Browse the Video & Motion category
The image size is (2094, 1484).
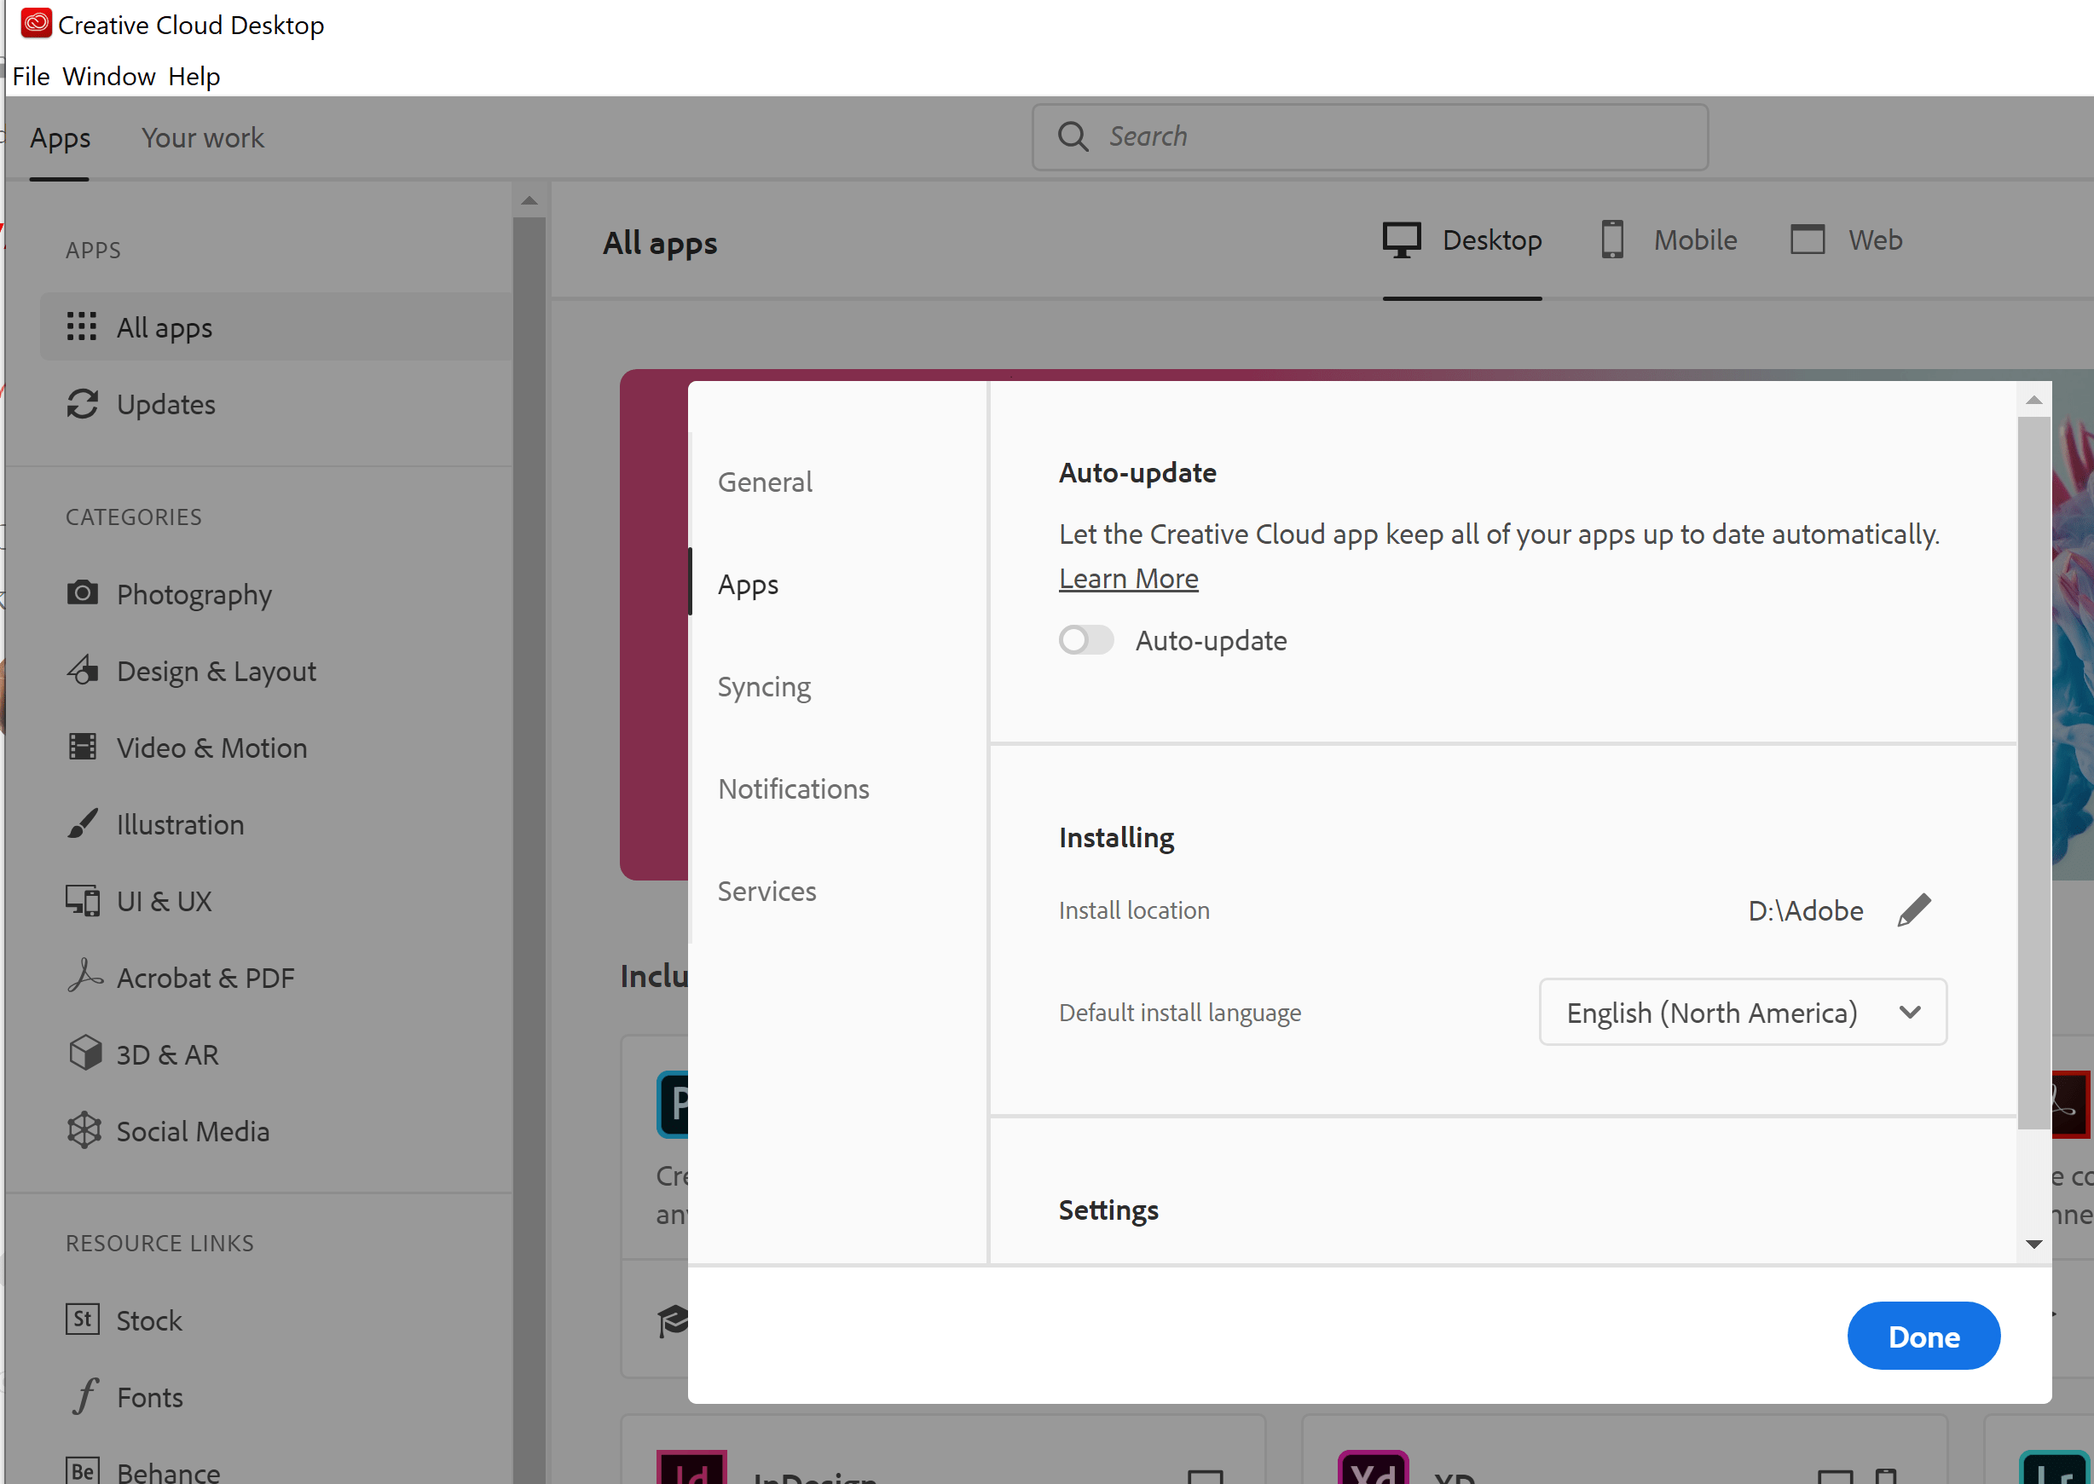(x=212, y=748)
